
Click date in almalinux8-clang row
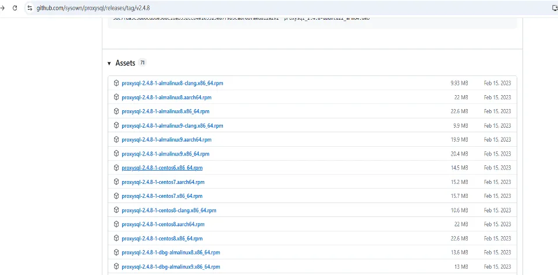click(497, 84)
